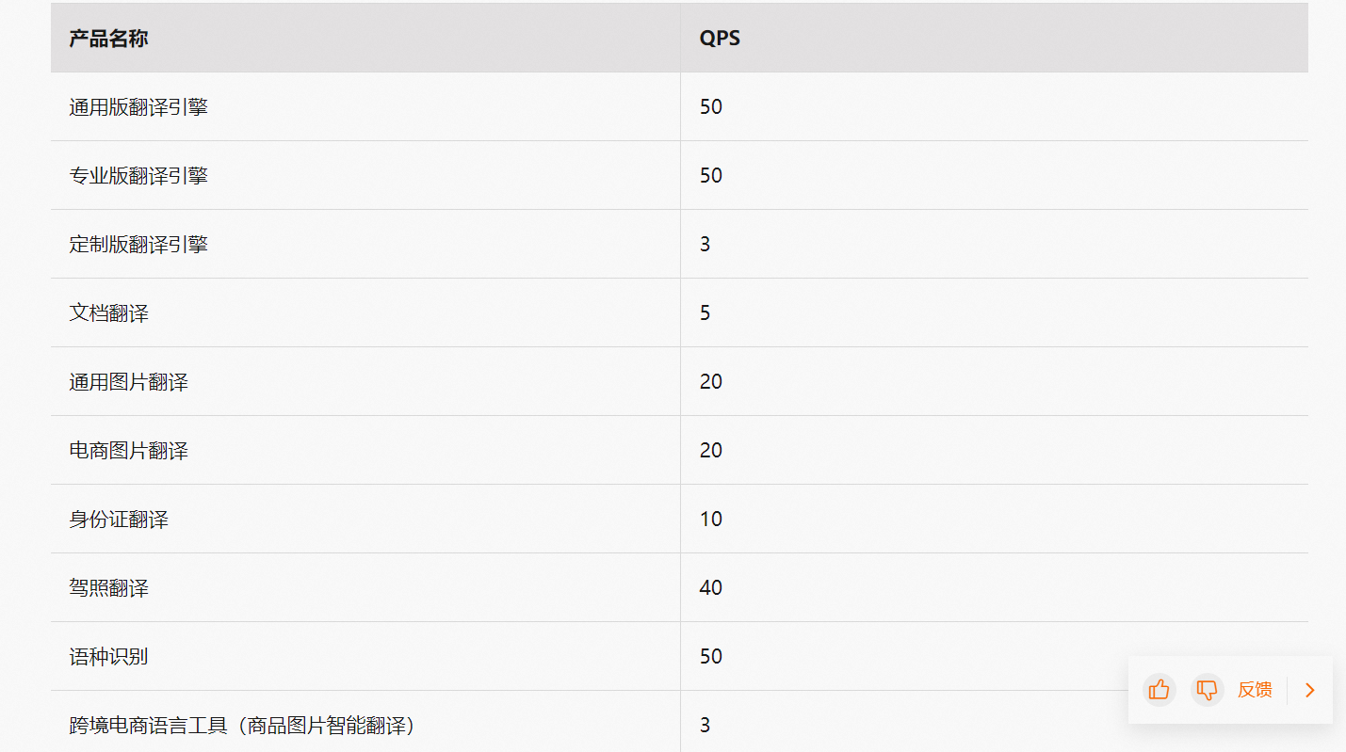Image resolution: width=1346 pixels, height=752 pixels.
Task: Click the 专业版翻译引擎 row name
Action: click(x=138, y=176)
